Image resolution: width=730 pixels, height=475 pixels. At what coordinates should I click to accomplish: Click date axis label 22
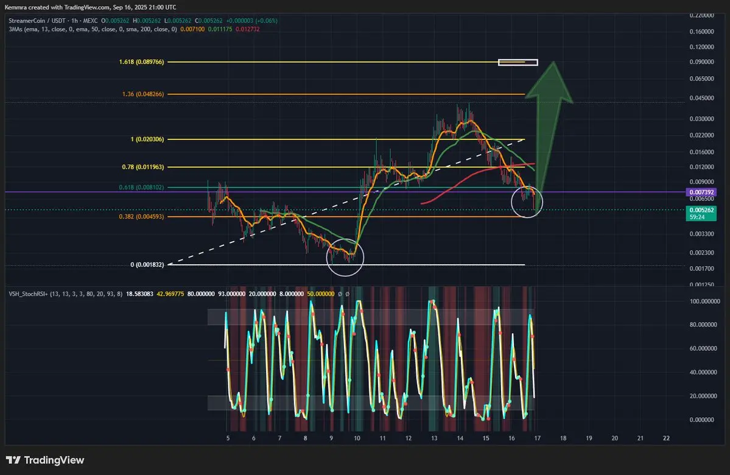pos(666,438)
